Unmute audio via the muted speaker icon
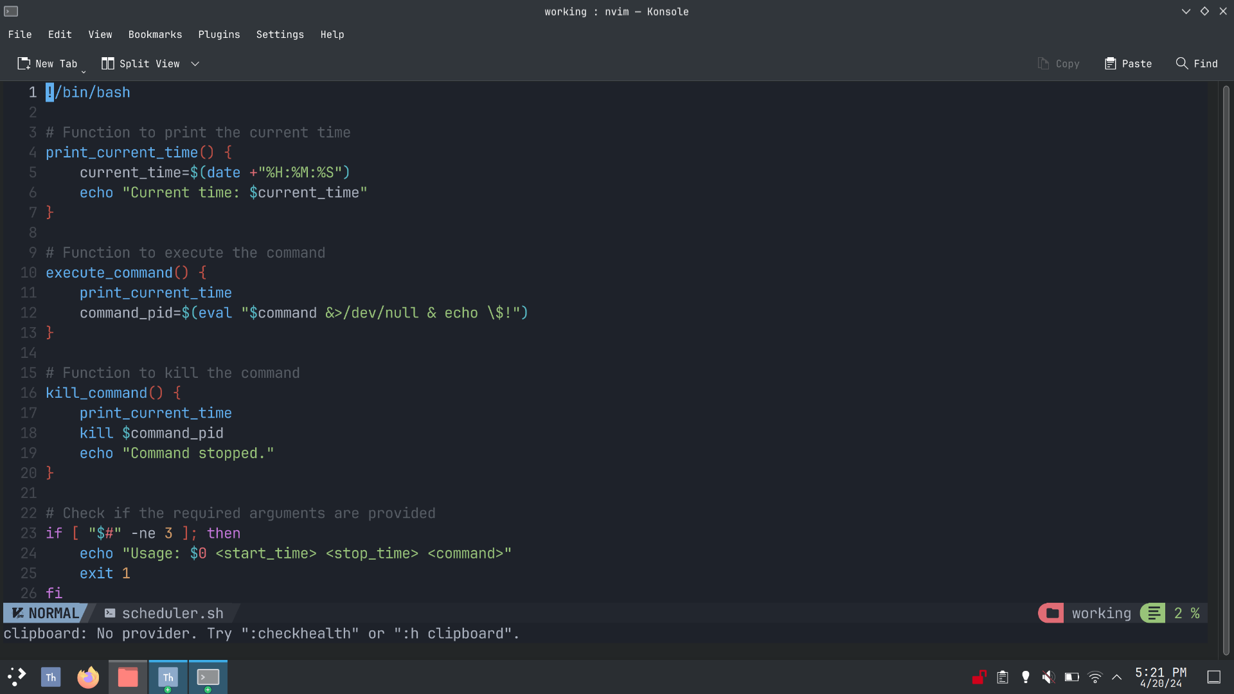This screenshot has width=1234, height=694. click(1048, 677)
